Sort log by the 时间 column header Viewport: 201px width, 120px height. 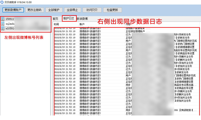click(66, 24)
